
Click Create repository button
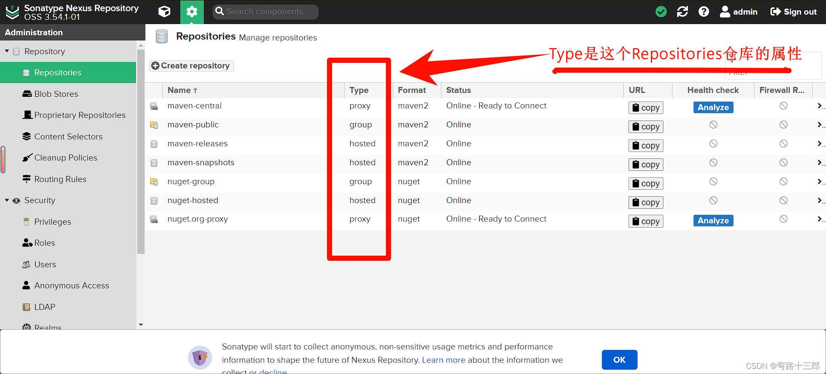point(191,65)
